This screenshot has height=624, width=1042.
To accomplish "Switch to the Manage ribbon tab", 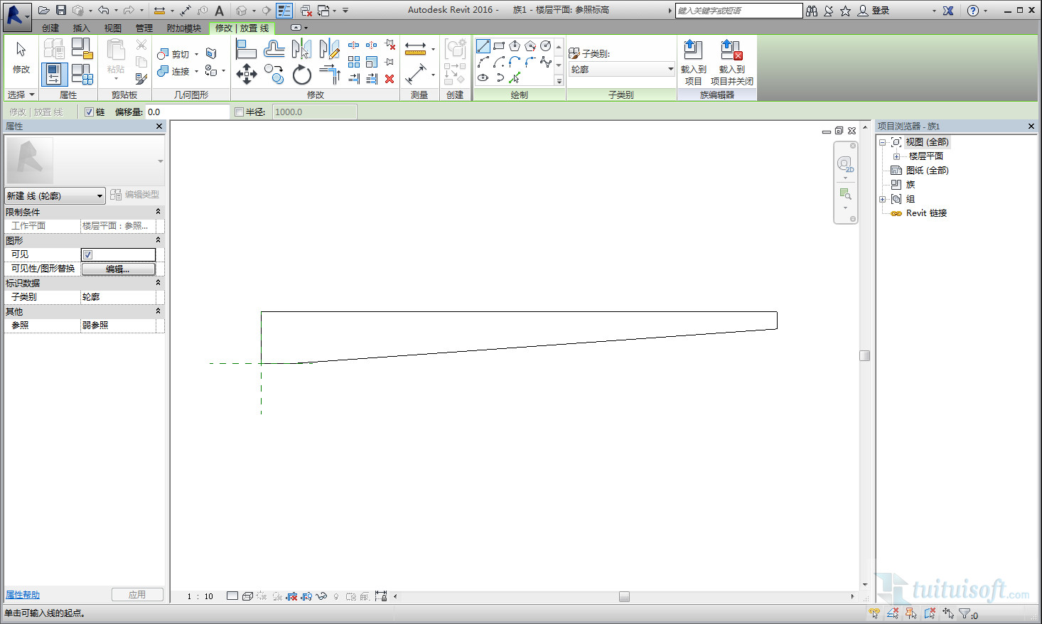I will (144, 28).
